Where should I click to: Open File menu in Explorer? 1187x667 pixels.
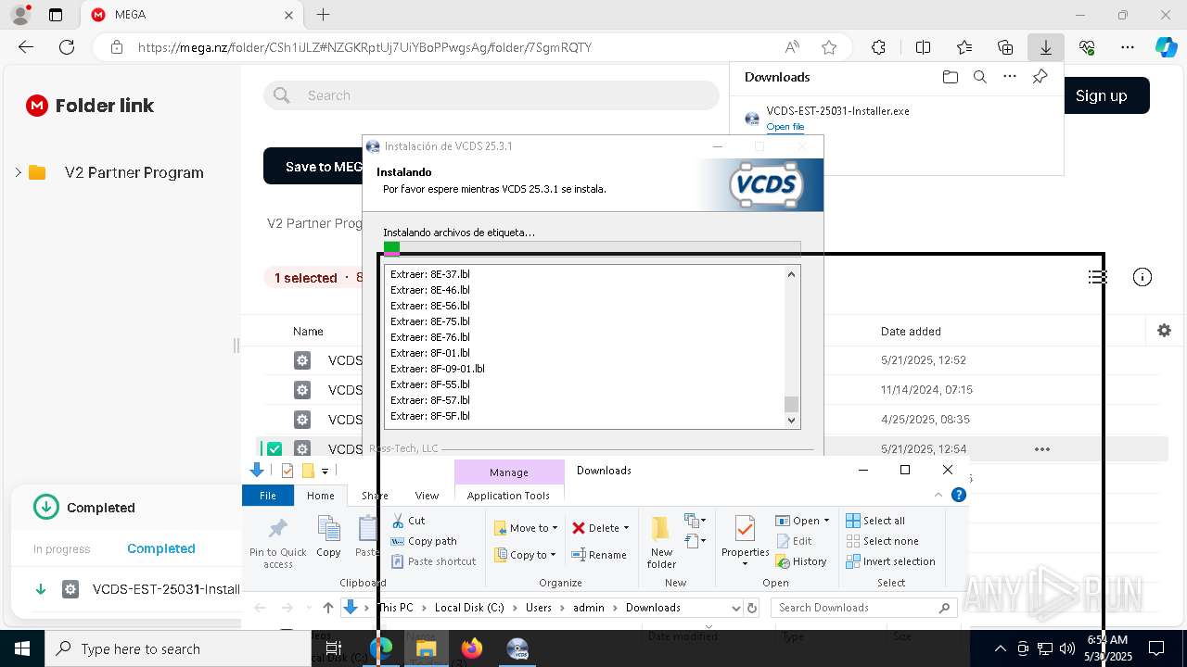pyautogui.click(x=268, y=496)
